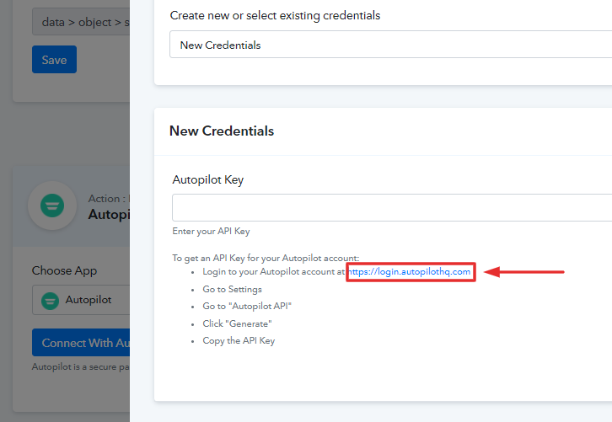Click the red arrow pointing at the login link
The height and width of the screenshot is (422, 612).
pyautogui.click(x=523, y=271)
